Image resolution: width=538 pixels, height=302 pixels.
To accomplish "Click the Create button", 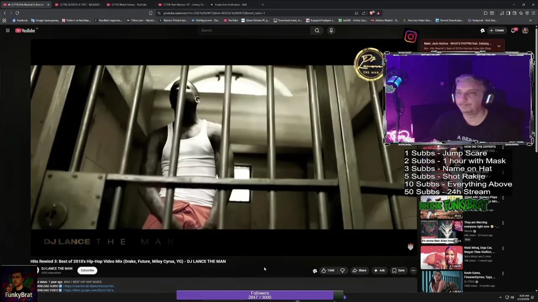I will point(497,30).
